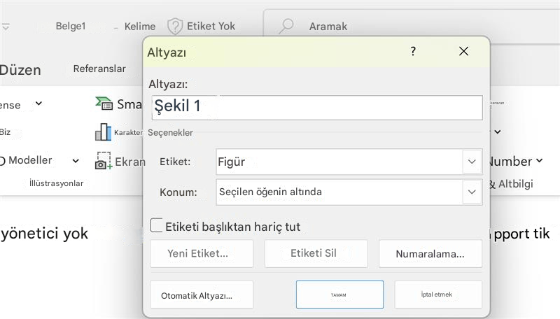Open the Referanslar ribbon tab

click(x=99, y=69)
